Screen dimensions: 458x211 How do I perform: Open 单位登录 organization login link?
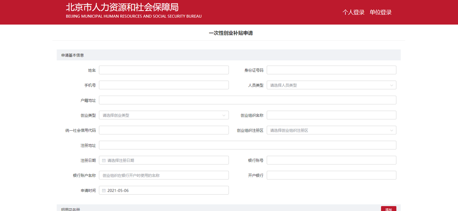[x=380, y=12]
